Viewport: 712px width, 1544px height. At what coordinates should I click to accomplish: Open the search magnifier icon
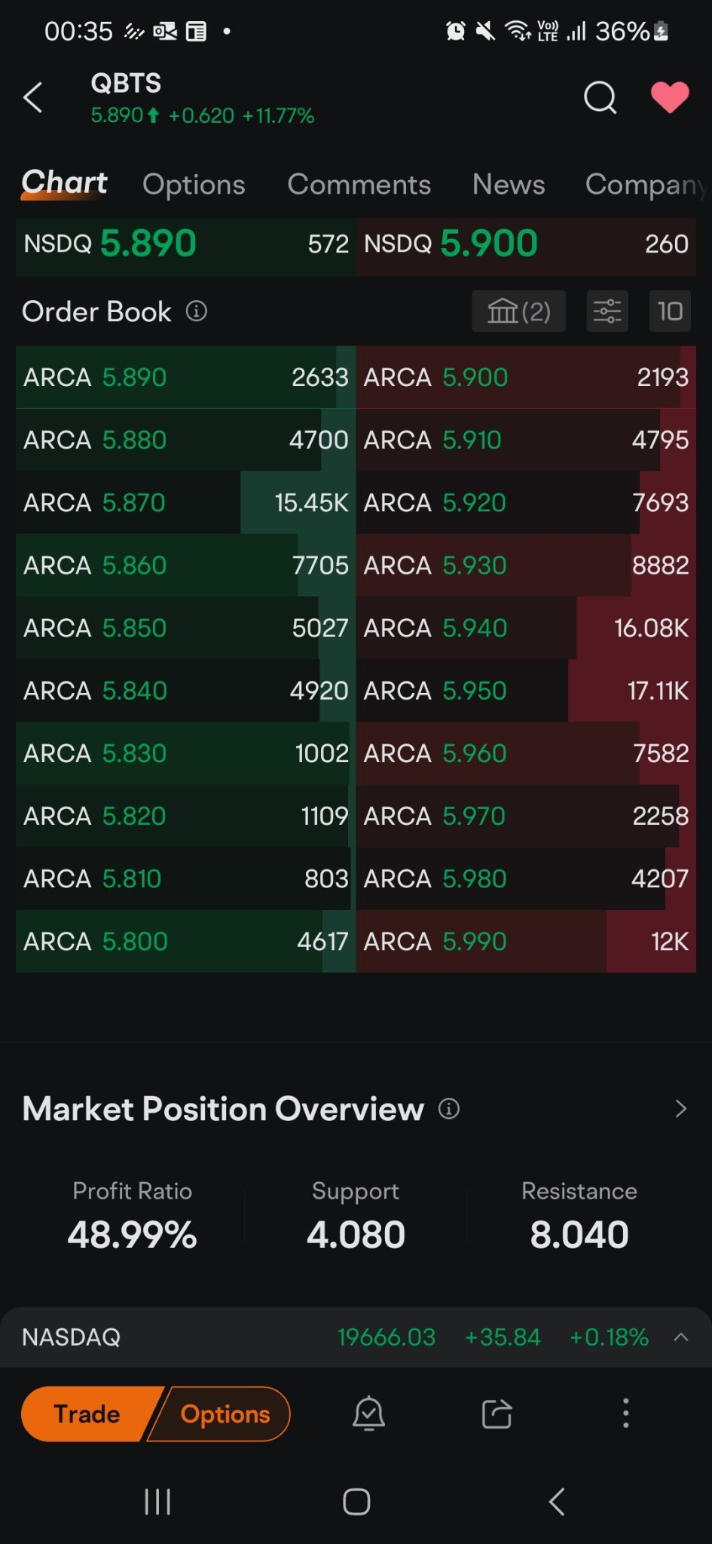tap(600, 97)
